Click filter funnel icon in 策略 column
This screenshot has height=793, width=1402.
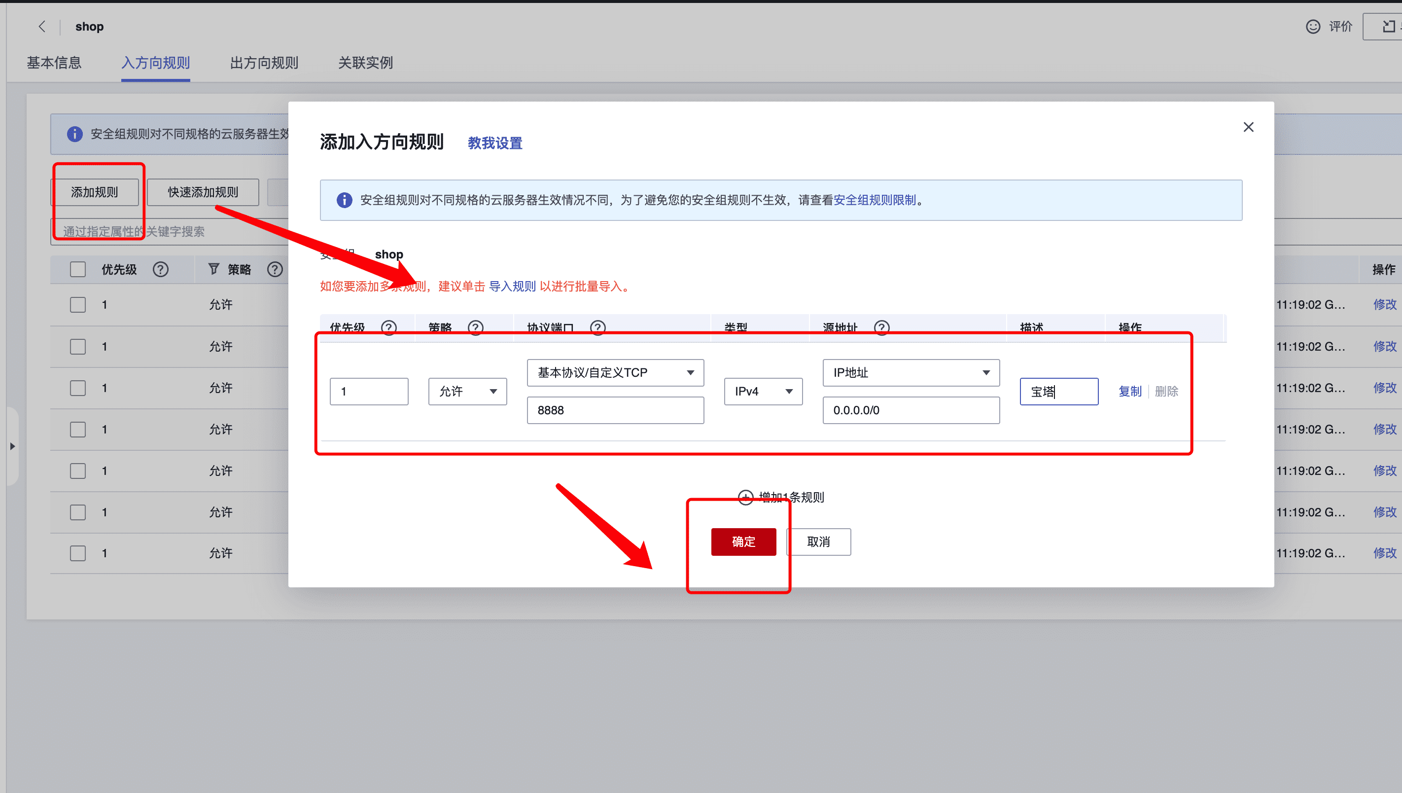click(213, 269)
